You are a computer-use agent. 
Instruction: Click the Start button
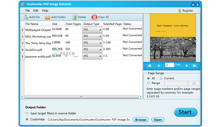point(186,112)
